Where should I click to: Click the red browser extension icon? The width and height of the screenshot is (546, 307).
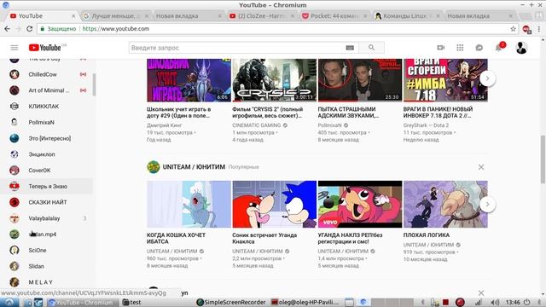pos(526,29)
